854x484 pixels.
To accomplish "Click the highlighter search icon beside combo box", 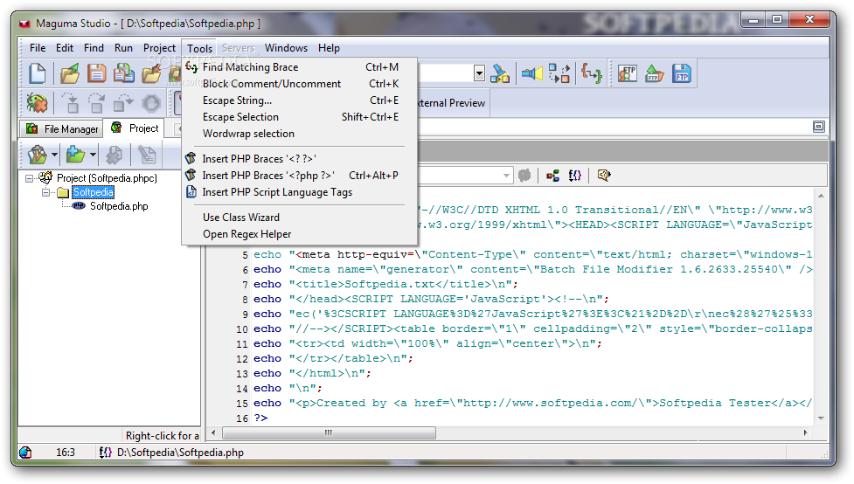I will point(499,73).
